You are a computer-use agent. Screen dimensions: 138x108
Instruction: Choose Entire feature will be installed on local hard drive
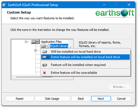point(85,57)
